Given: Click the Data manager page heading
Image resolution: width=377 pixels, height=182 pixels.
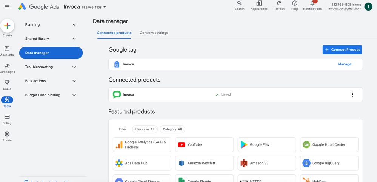Looking at the screenshot, I should coord(110,21).
